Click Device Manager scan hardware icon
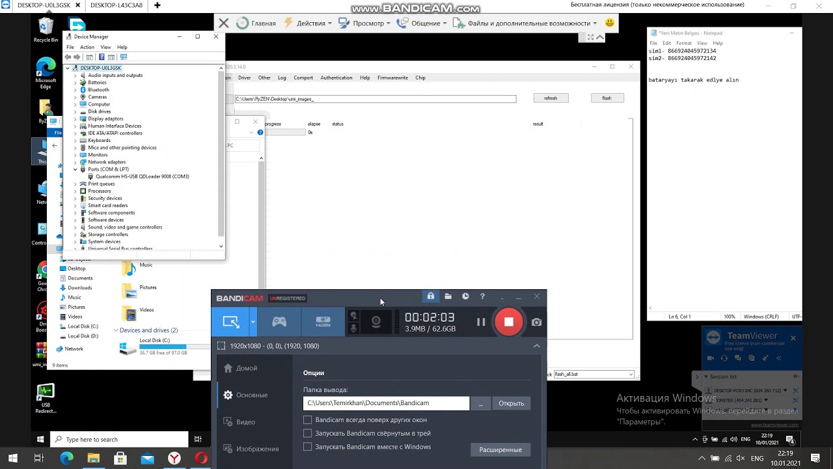 coord(124,57)
